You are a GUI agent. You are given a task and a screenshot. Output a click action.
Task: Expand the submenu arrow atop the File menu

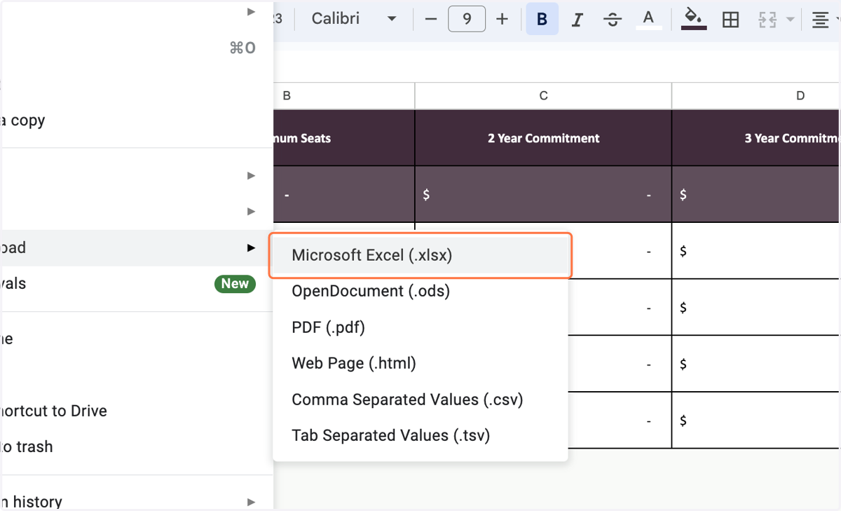[x=251, y=12]
